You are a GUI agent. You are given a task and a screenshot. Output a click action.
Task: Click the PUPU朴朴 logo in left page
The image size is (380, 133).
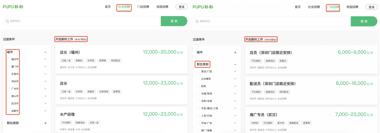coord(13,7)
